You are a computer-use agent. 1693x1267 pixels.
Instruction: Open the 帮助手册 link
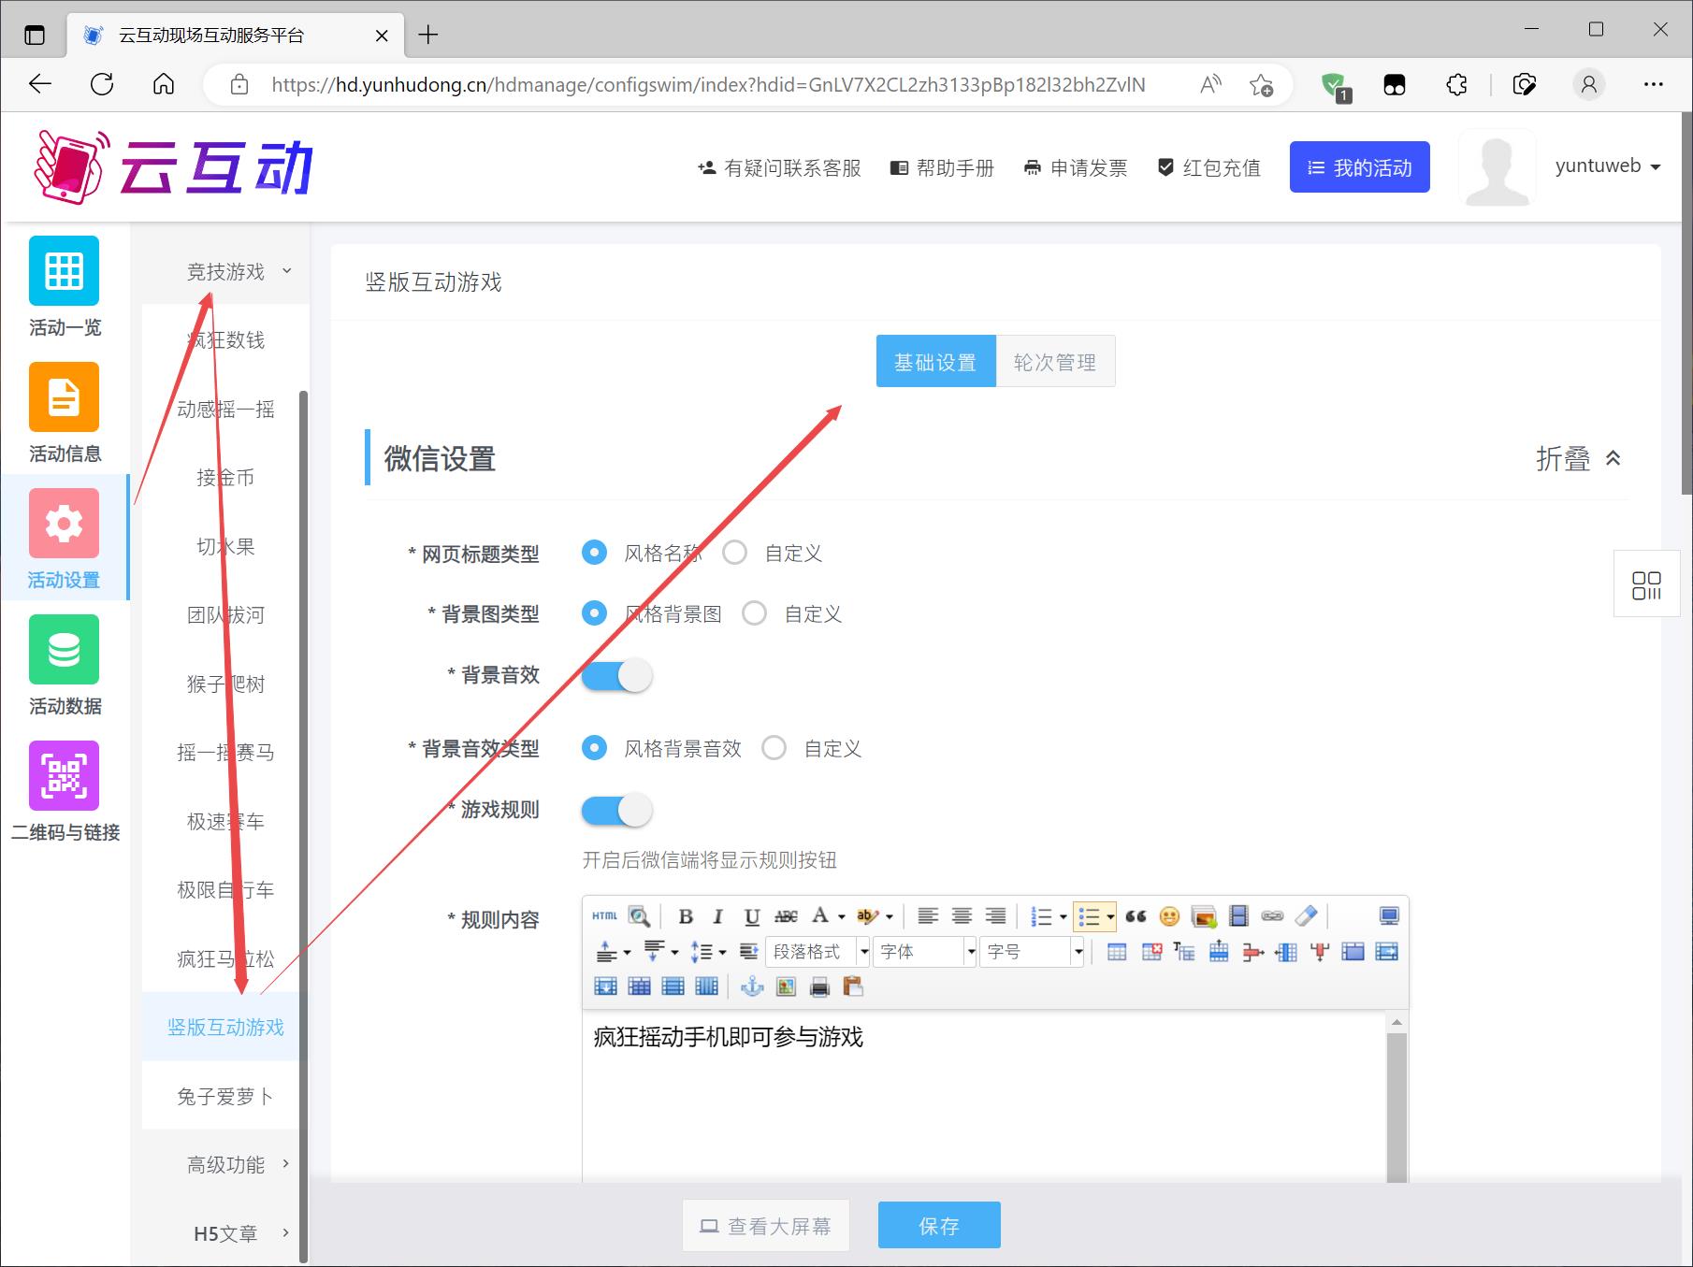942,167
